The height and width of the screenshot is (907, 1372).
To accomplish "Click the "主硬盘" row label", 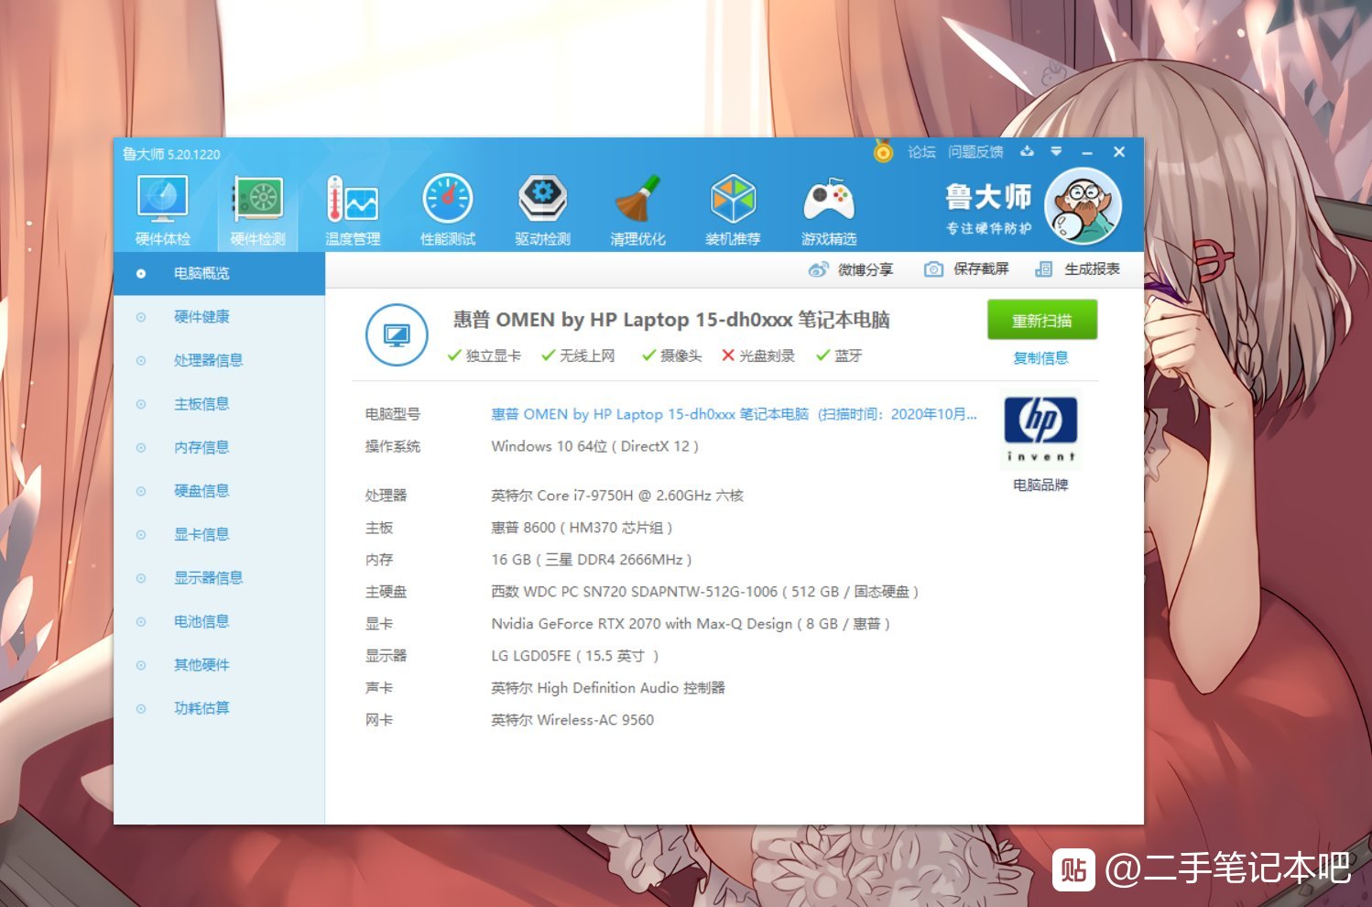I will [x=386, y=592].
